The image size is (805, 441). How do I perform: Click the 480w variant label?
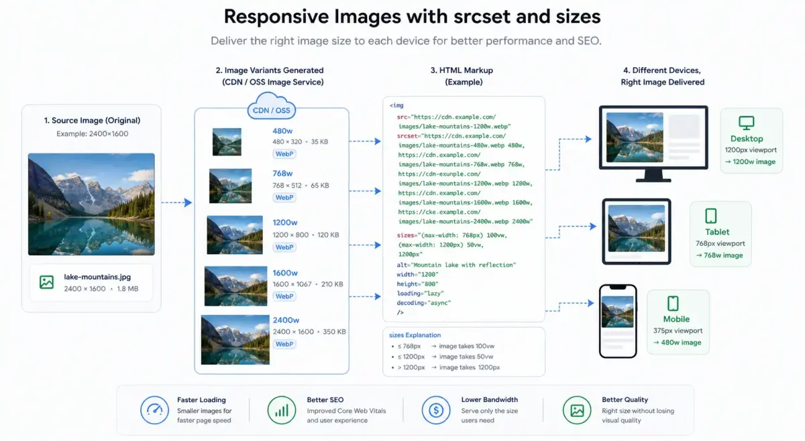(x=283, y=131)
